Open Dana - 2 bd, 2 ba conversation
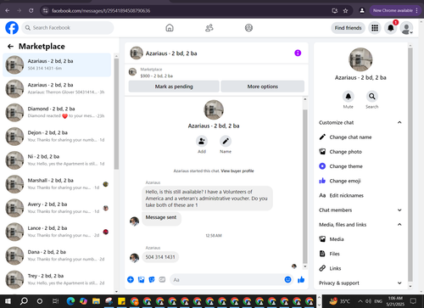The height and width of the screenshot is (308, 424). (x=57, y=255)
